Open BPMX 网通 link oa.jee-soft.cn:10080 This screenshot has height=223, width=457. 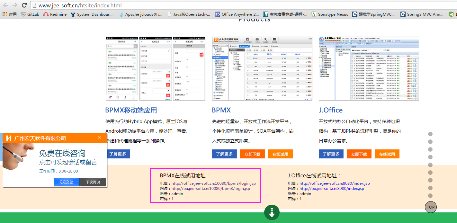click(211, 189)
